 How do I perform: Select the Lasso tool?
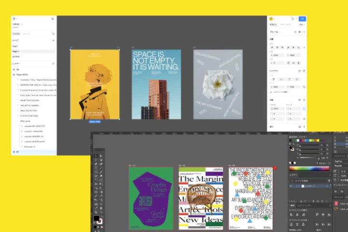tap(101, 160)
